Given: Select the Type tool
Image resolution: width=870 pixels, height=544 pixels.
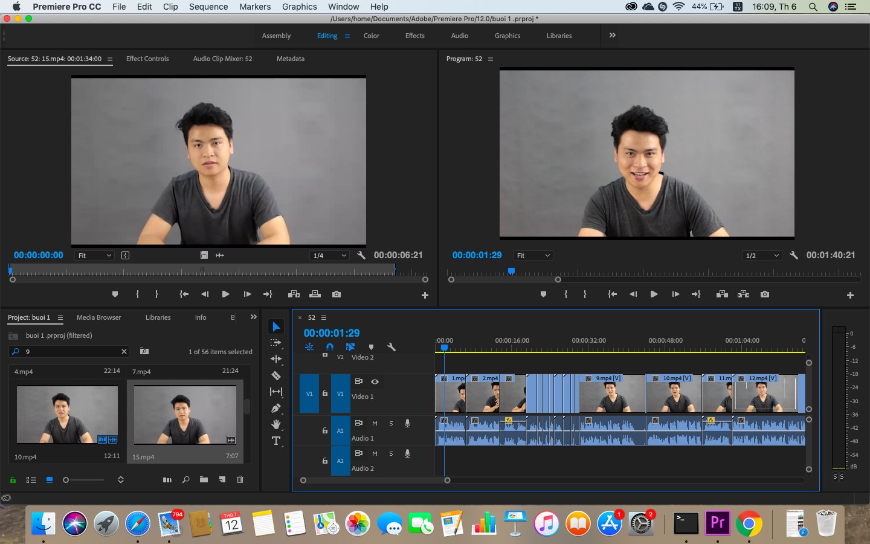Looking at the screenshot, I should tap(276, 441).
